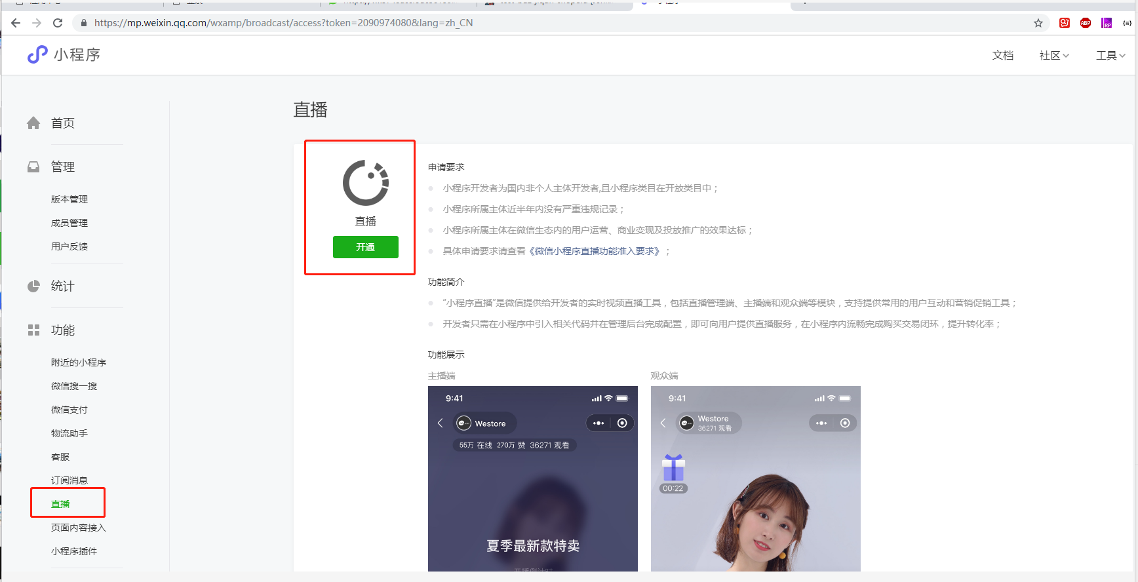Click the 申请要求 heading text
Screen dimensions: 1138x582
point(446,167)
